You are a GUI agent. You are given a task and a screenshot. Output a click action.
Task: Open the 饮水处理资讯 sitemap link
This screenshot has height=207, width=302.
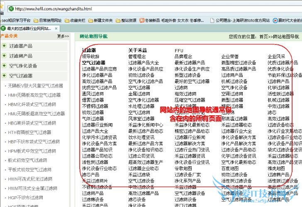(141, 137)
